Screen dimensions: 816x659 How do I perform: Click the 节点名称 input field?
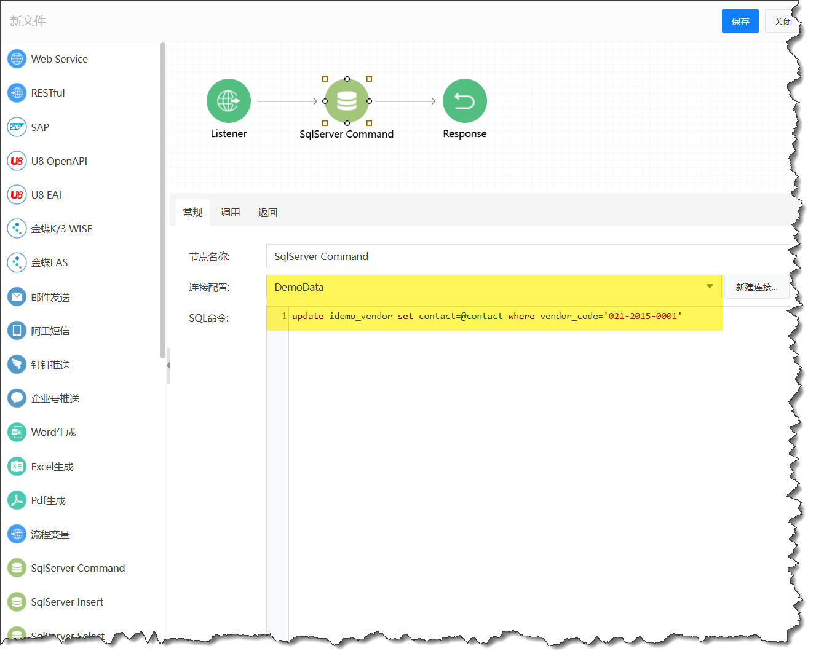click(528, 256)
